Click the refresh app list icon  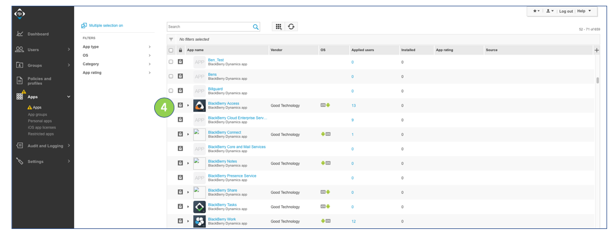[x=291, y=27]
